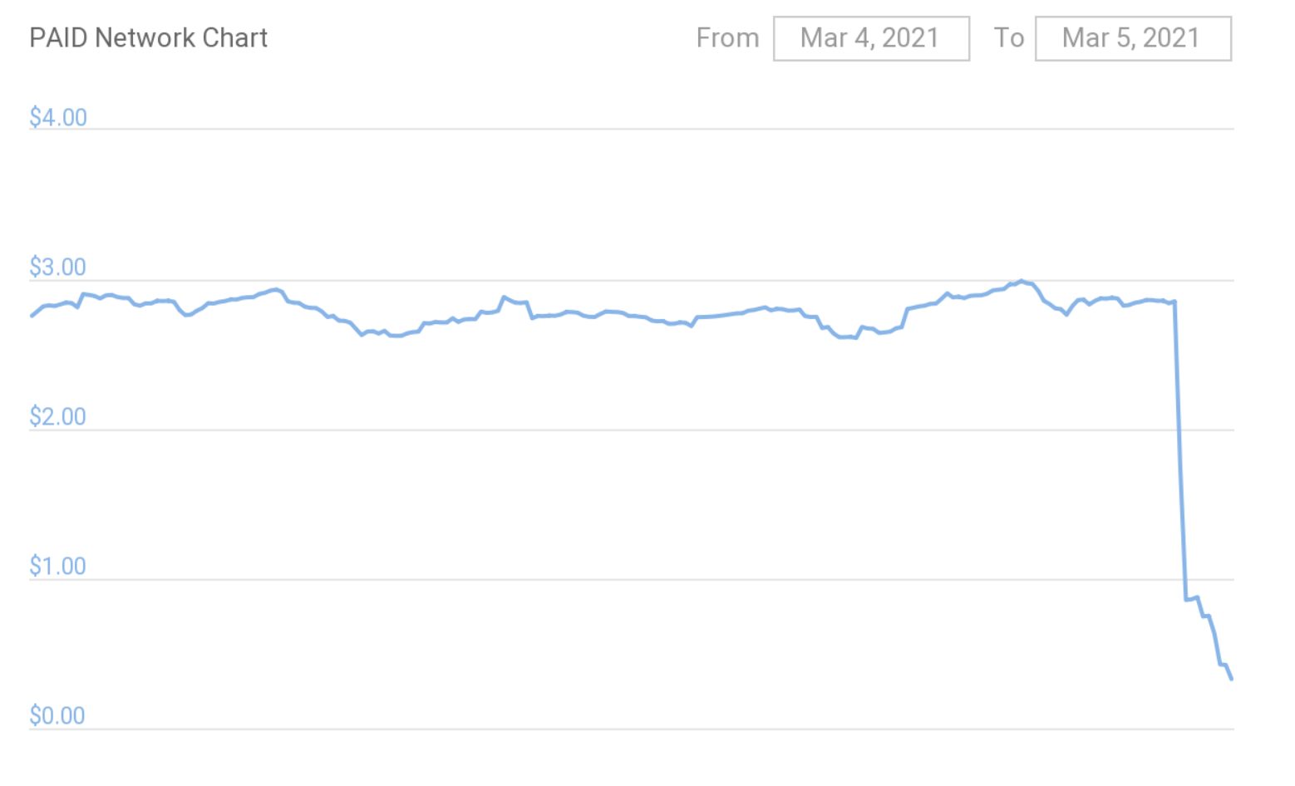Click the $1.00 gridline at chart center
1295x786 pixels.
[x=632, y=579]
